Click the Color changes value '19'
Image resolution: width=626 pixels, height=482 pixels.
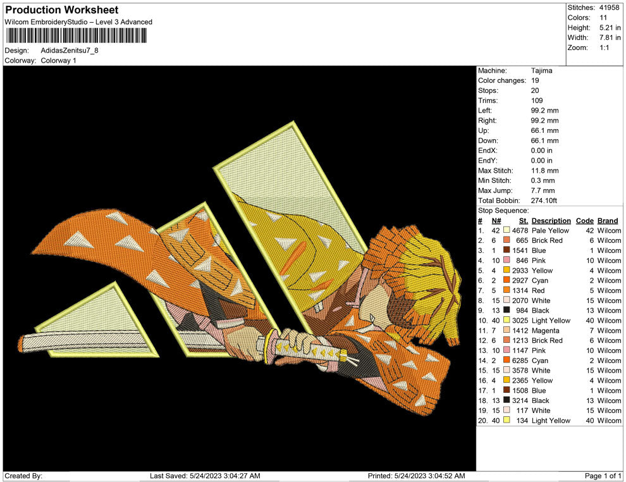535,80
